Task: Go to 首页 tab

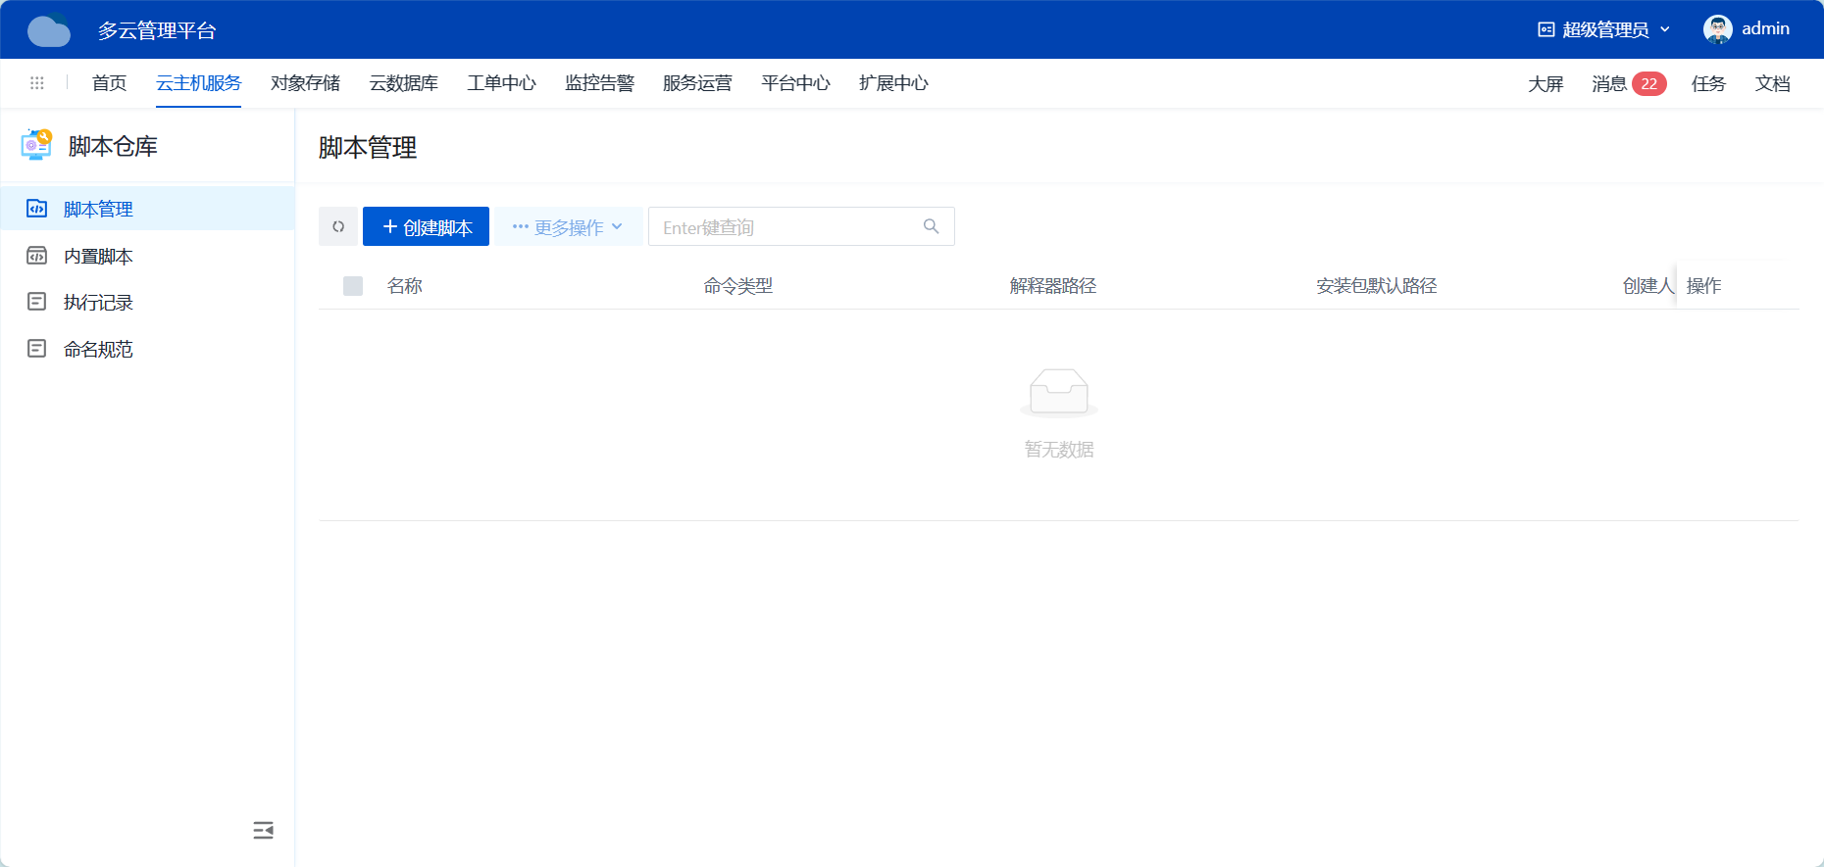Action: 109,83
